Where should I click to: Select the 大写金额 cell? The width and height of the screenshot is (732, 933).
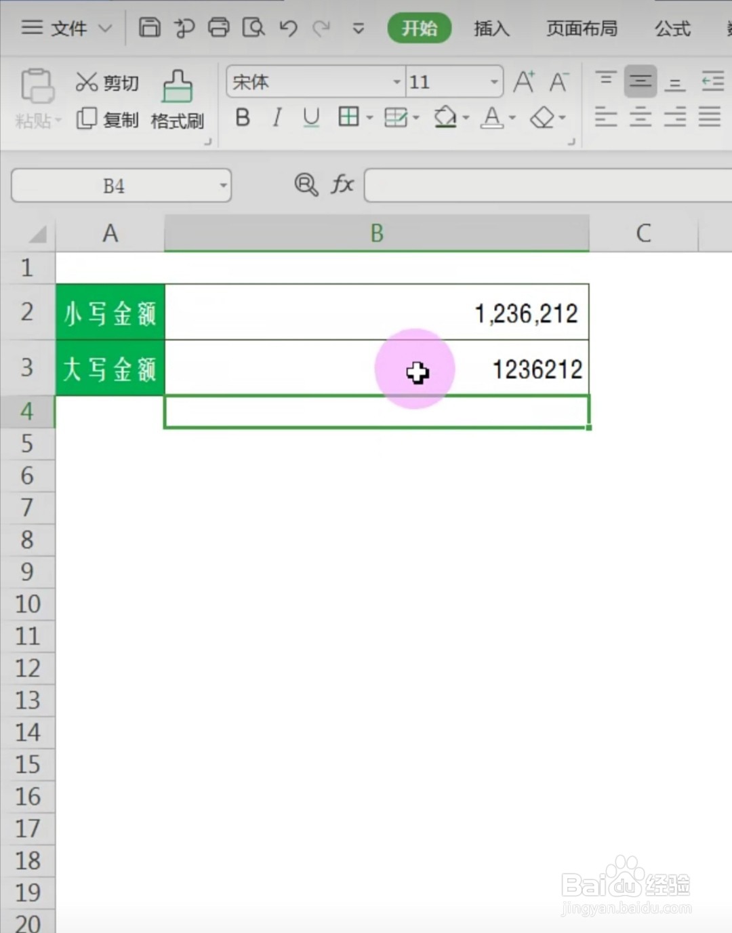click(x=110, y=368)
